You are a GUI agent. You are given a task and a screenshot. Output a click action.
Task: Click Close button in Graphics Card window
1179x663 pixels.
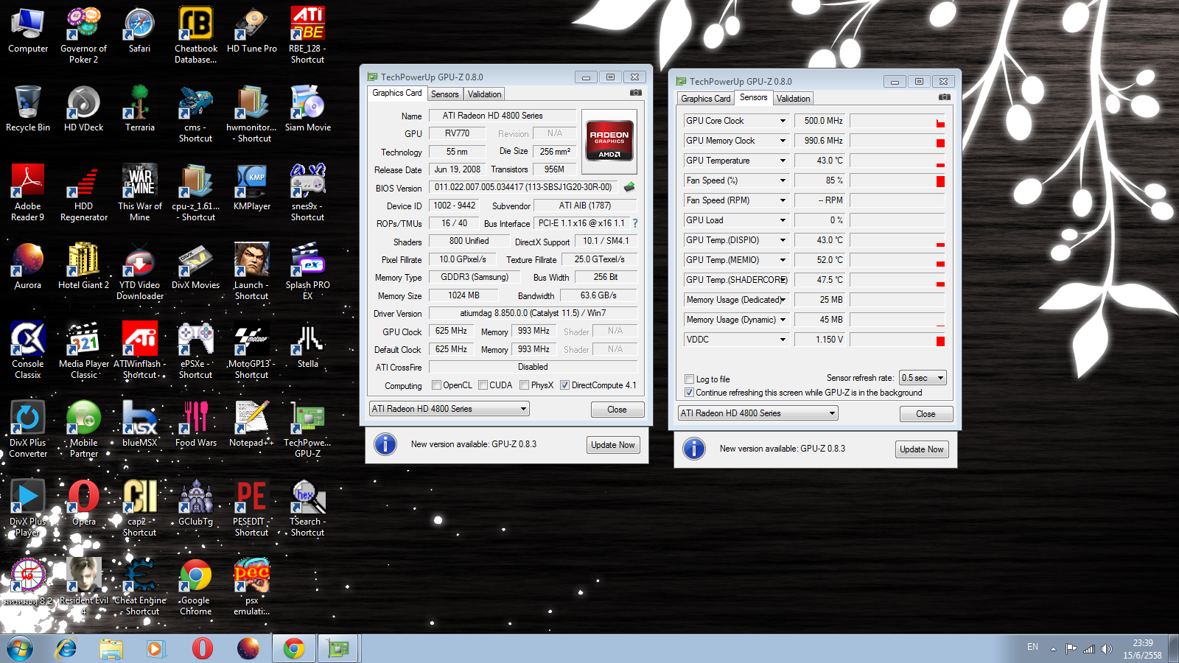tap(618, 410)
